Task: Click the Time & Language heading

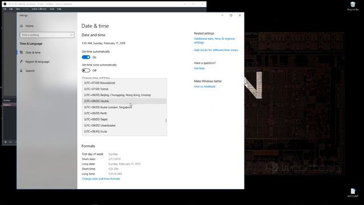Action: (x=31, y=43)
